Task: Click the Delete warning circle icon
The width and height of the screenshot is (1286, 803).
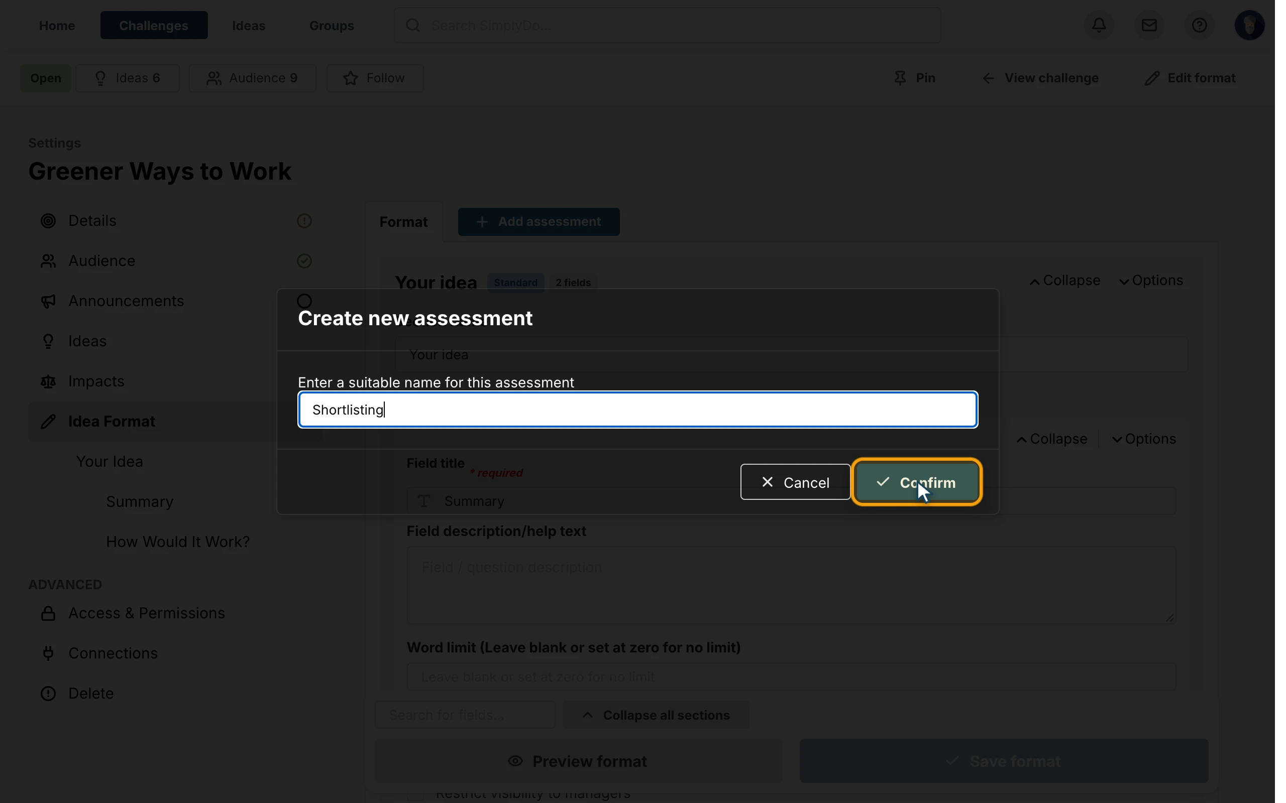Action: [48, 694]
